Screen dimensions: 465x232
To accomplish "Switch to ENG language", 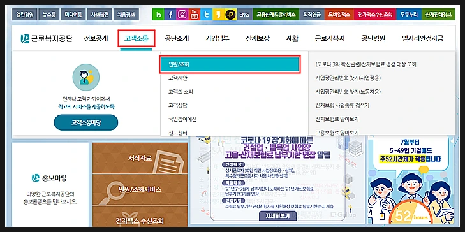I will pyautogui.click(x=244, y=14).
